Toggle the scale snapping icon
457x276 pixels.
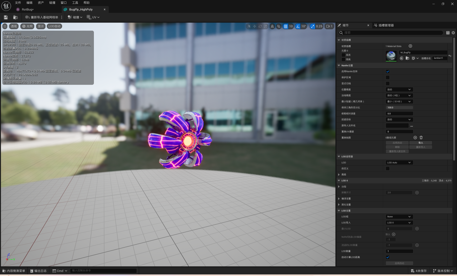pyautogui.click(x=313, y=26)
